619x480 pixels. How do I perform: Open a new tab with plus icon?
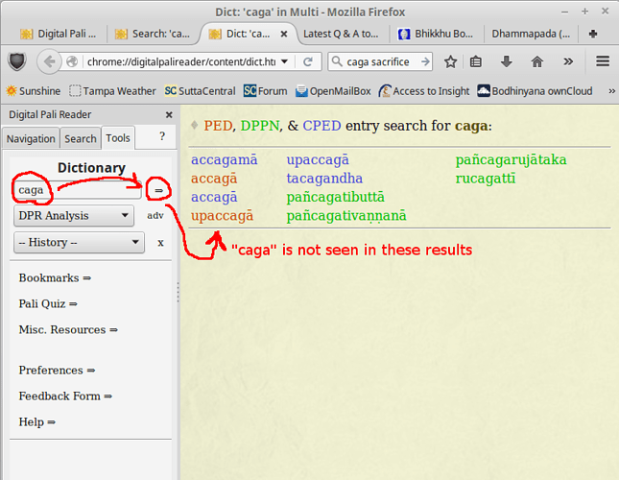tap(593, 34)
